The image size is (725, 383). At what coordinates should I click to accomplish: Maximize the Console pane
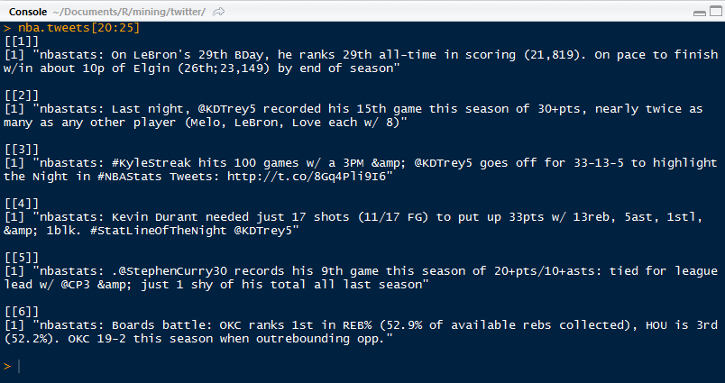(x=714, y=13)
